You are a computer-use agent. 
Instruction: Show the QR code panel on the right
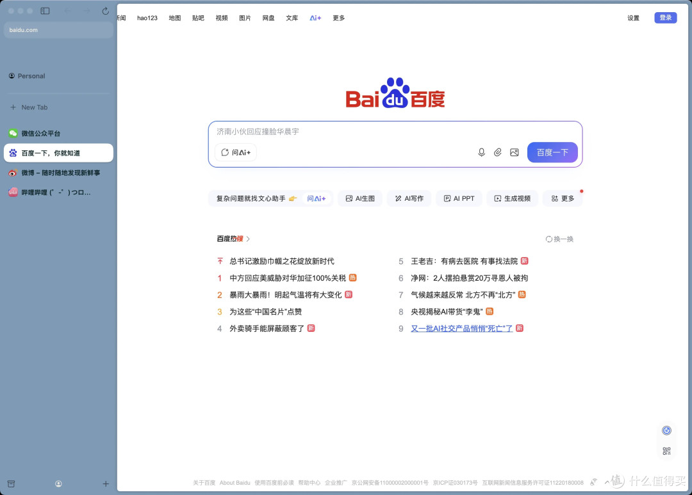pyautogui.click(x=666, y=450)
